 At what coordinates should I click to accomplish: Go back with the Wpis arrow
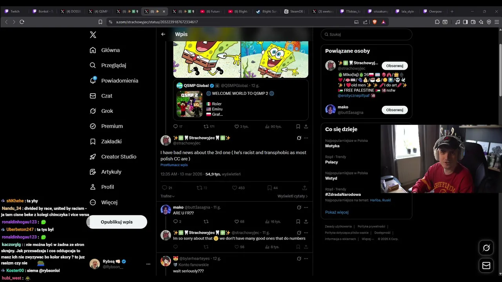(163, 34)
